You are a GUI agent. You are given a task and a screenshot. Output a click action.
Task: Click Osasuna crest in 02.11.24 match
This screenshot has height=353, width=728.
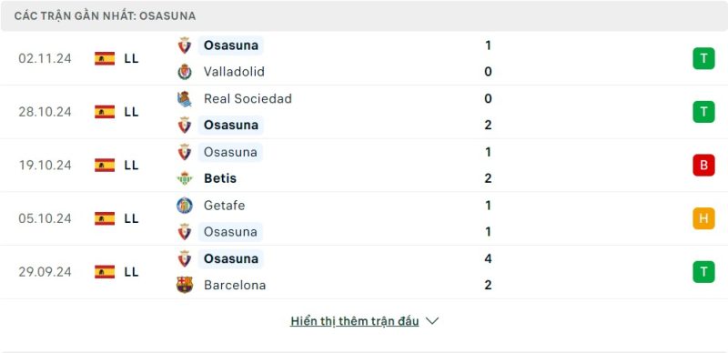(x=185, y=45)
